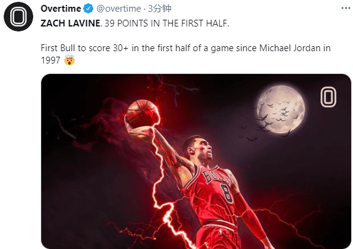Image resolution: width=353 pixels, height=249 pixels.
Task: Click the BULLS lettering on the jersey
Action: click(x=216, y=178)
